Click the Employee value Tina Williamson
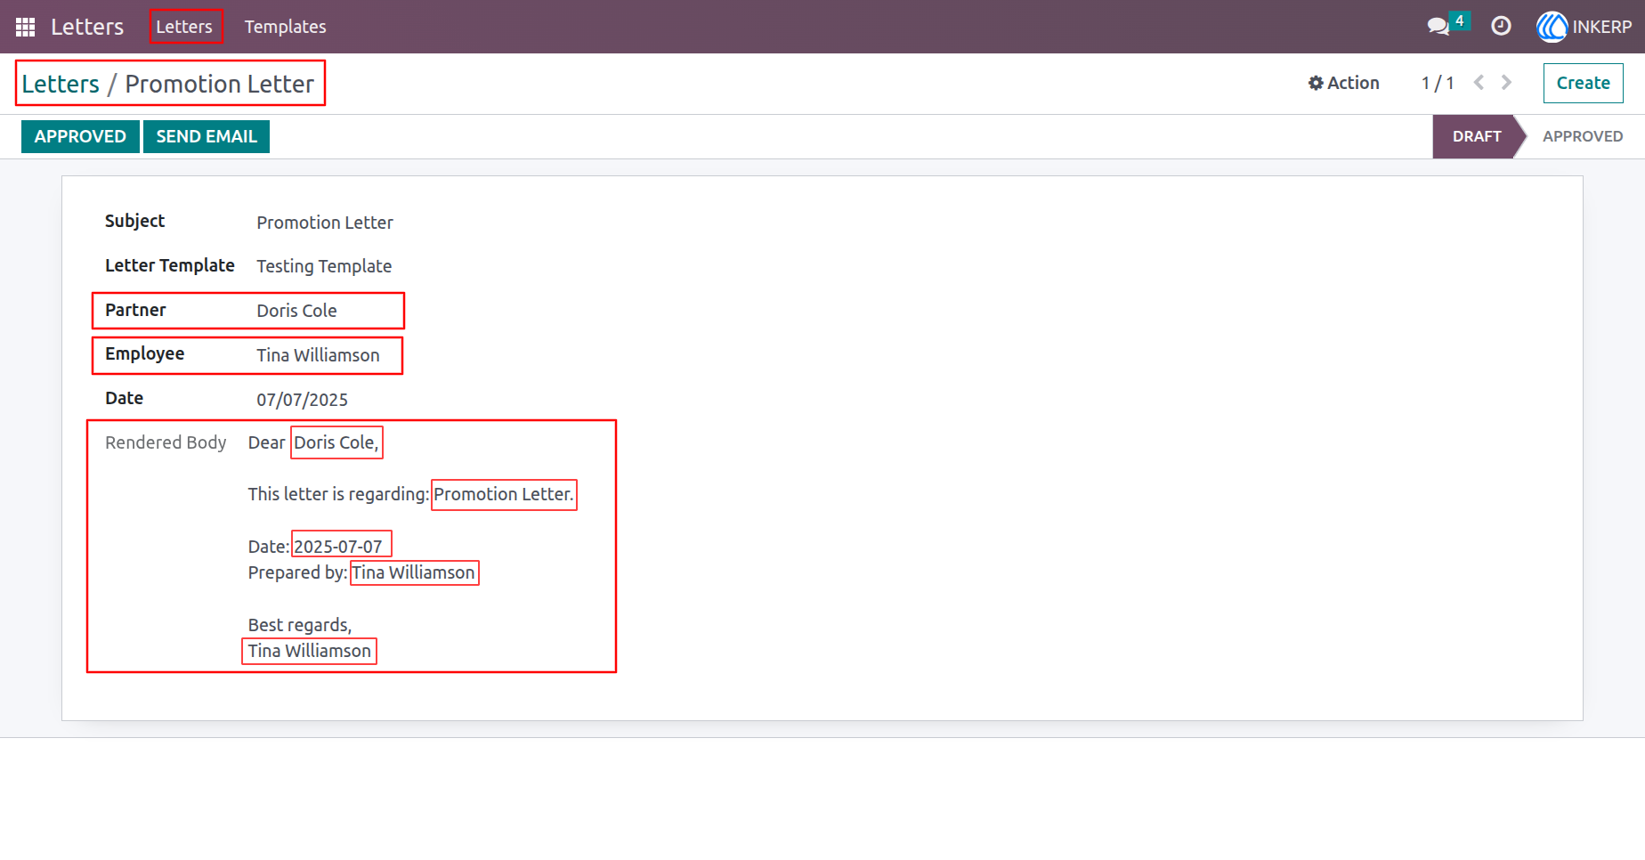This screenshot has width=1645, height=860. pos(318,355)
